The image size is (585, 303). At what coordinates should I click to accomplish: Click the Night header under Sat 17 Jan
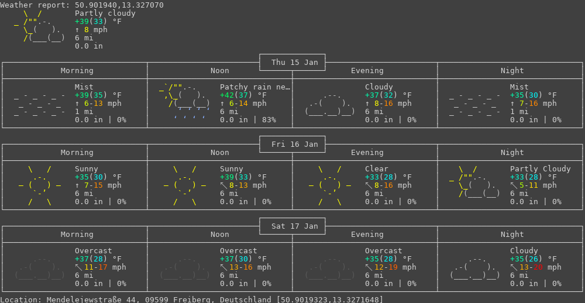point(512,235)
